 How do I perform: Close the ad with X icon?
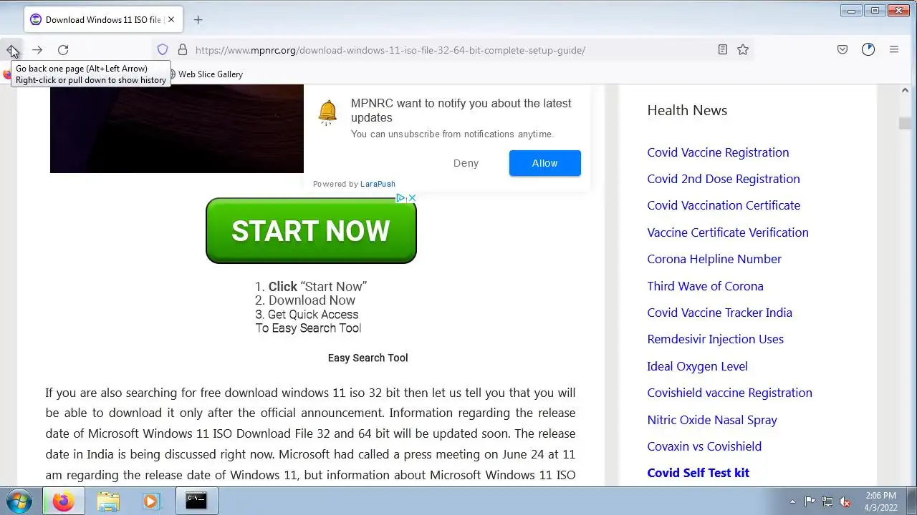[x=412, y=198]
